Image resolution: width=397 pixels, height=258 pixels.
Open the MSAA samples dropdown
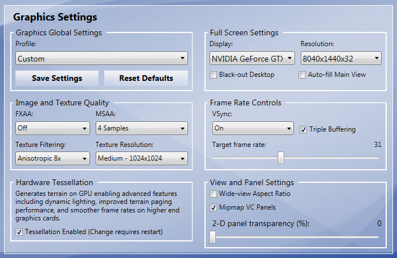(141, 128)
